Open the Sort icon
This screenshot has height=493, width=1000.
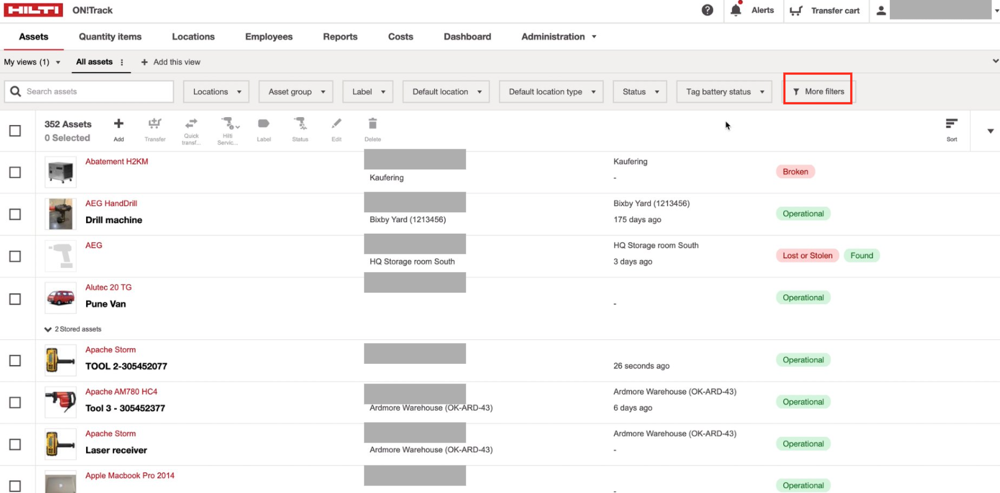point(952,124)
